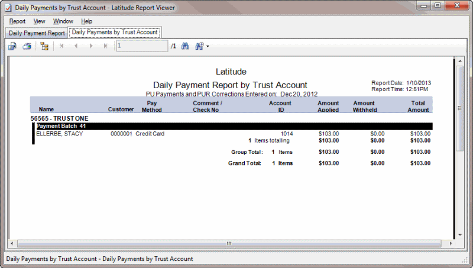This screenshot has width=473, height=268.
Task: Click the "Latitude" report title
Action: (x=231, y=72)
